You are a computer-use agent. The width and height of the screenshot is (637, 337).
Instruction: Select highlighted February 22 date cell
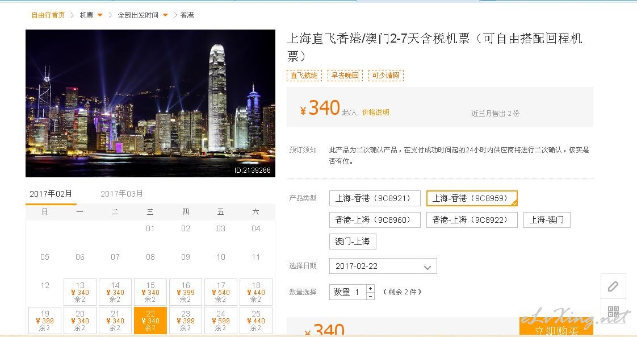[x=150, y=321]
